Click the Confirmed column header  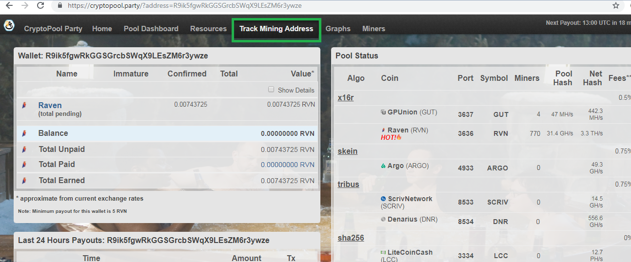tap(187, 74)
